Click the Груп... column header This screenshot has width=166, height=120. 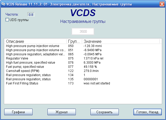click(x=74, y=41)
